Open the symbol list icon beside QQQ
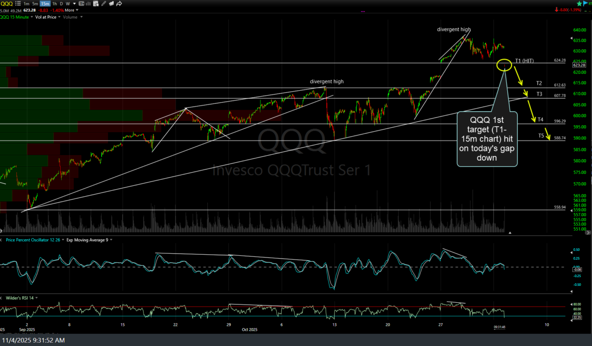592x346 pixels. [19, 3]
